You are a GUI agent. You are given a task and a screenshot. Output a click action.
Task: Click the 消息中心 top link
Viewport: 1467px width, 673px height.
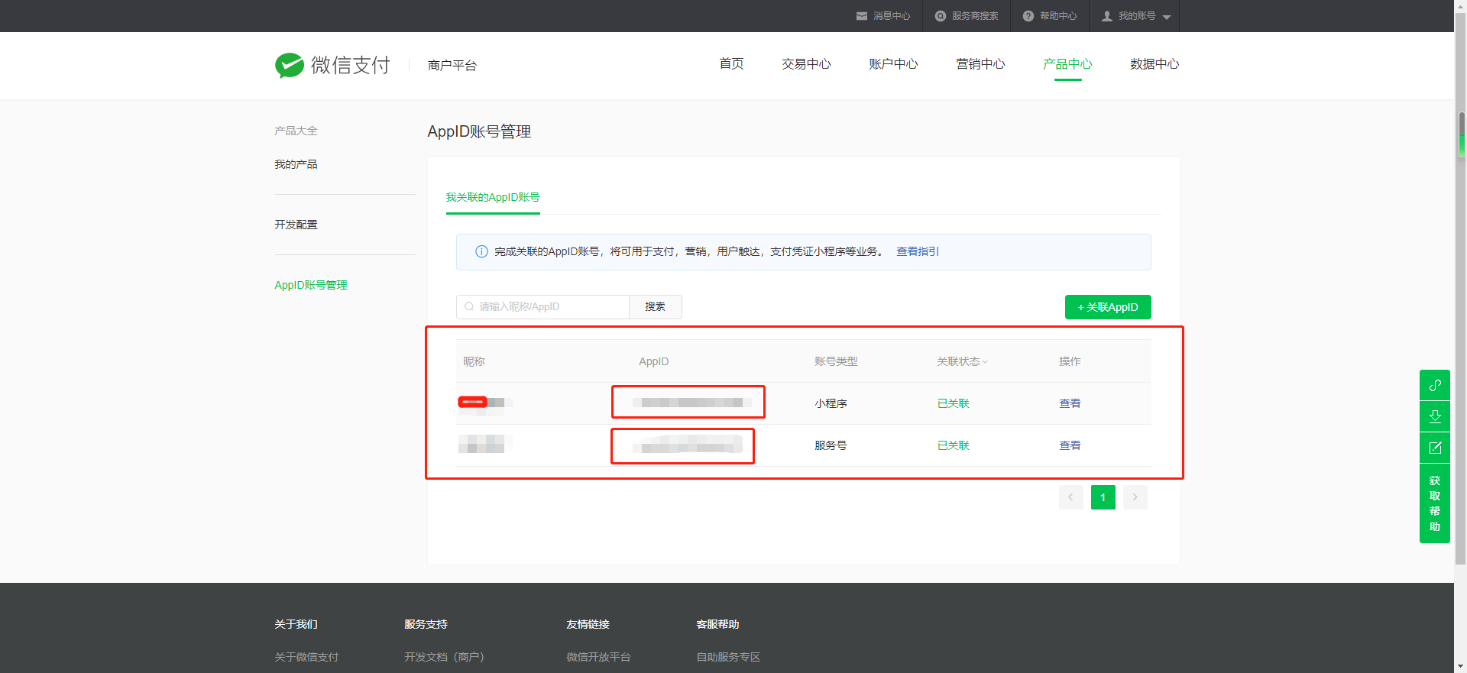coord(892,16)
